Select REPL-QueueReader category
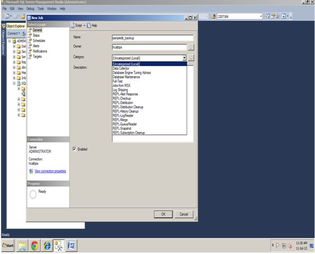Screen dimensions: 315x254 click(x=149, y=124)
